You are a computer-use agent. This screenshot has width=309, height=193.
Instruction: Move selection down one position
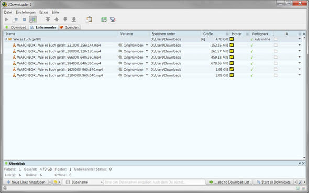[65, 19]
